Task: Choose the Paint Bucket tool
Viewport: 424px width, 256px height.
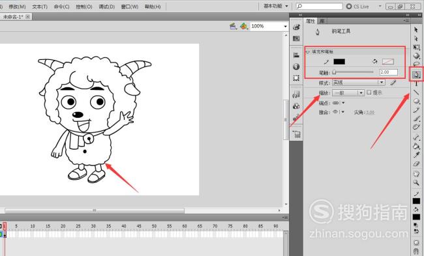Action: [x=416, y=146]
